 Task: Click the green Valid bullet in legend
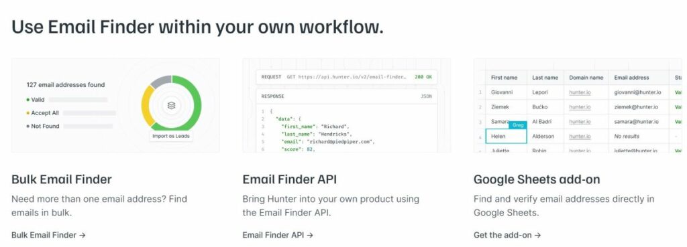click(x=28, y=100)
